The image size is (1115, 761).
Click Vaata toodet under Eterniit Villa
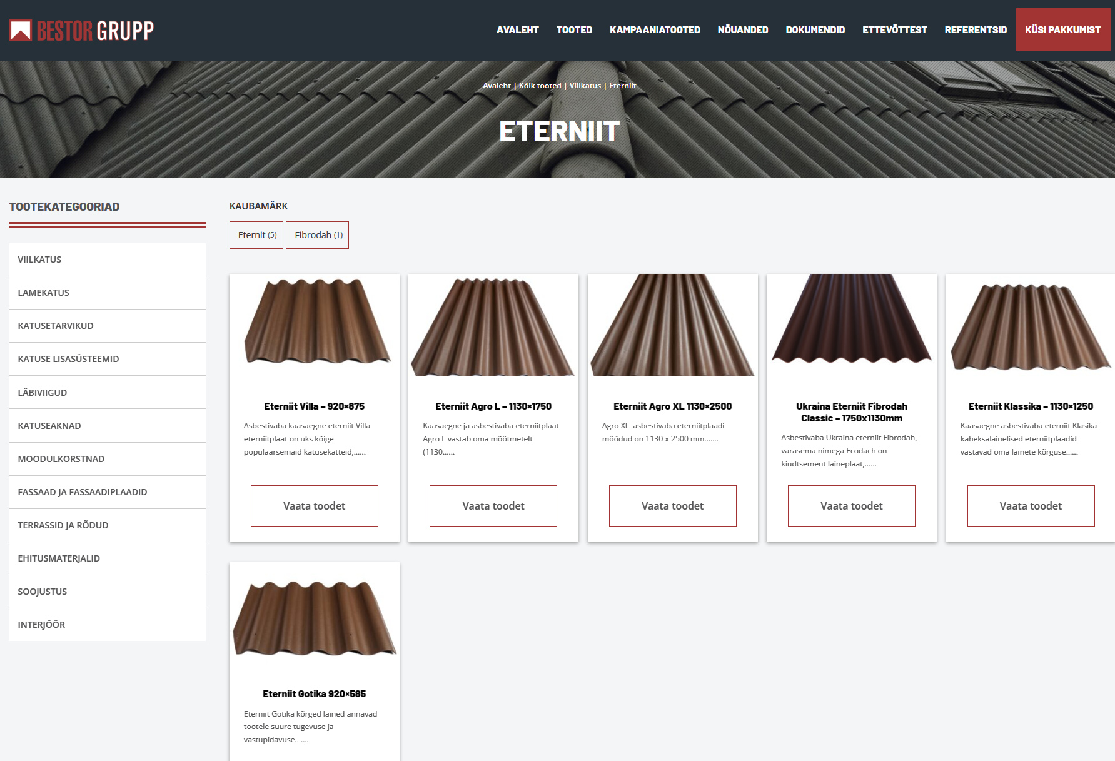(x=315, y=506)
